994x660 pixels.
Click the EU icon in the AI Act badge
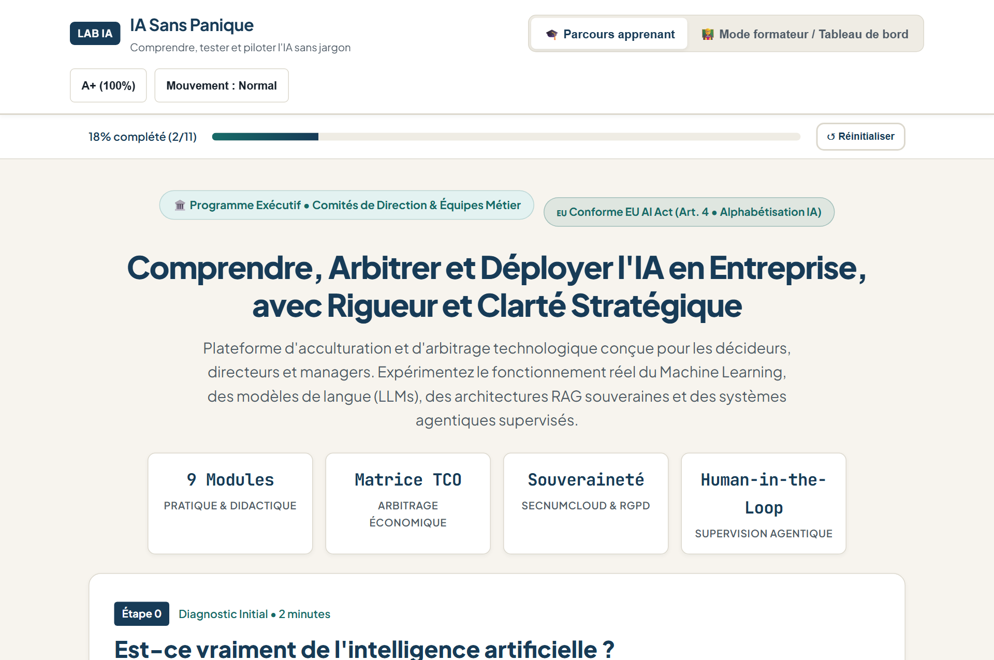click(562, 213)
